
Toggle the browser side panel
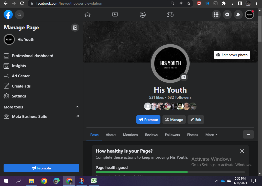(240, 3)
